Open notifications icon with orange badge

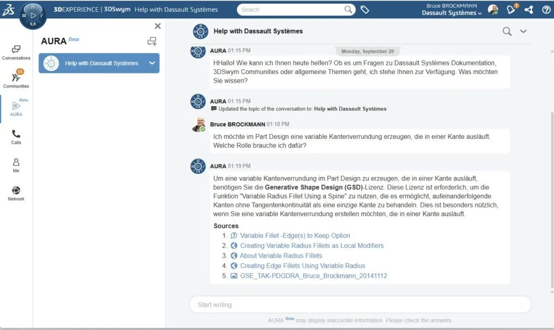tap(511, 9)
